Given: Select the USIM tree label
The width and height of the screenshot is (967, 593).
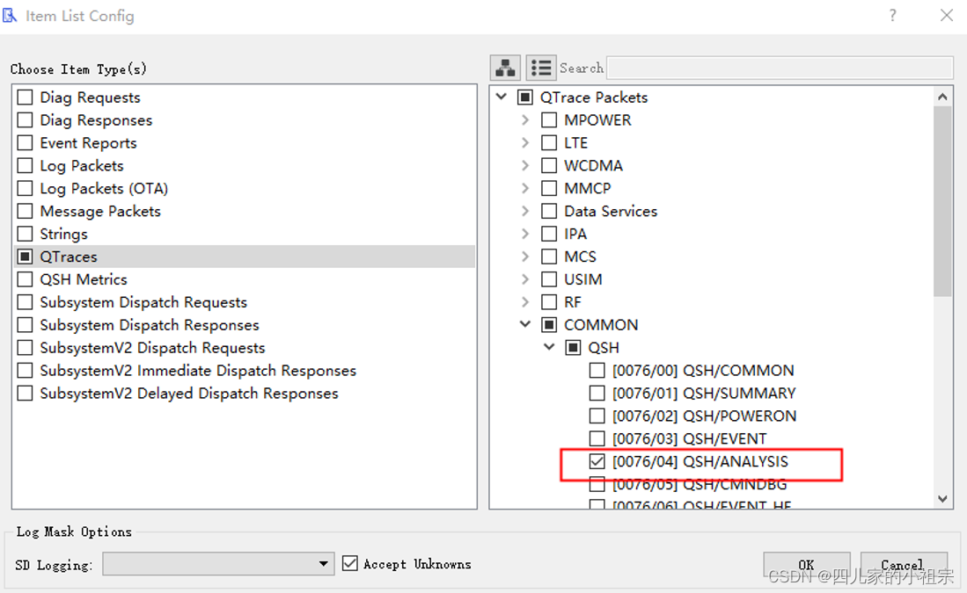Looking at the screenshot, I should (x=582, y=279).
